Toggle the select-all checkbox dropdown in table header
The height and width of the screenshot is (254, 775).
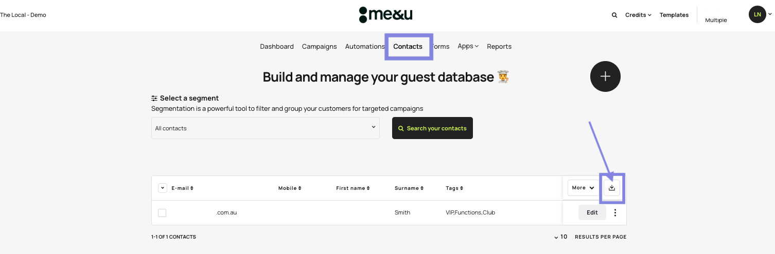tap(162, 188)
